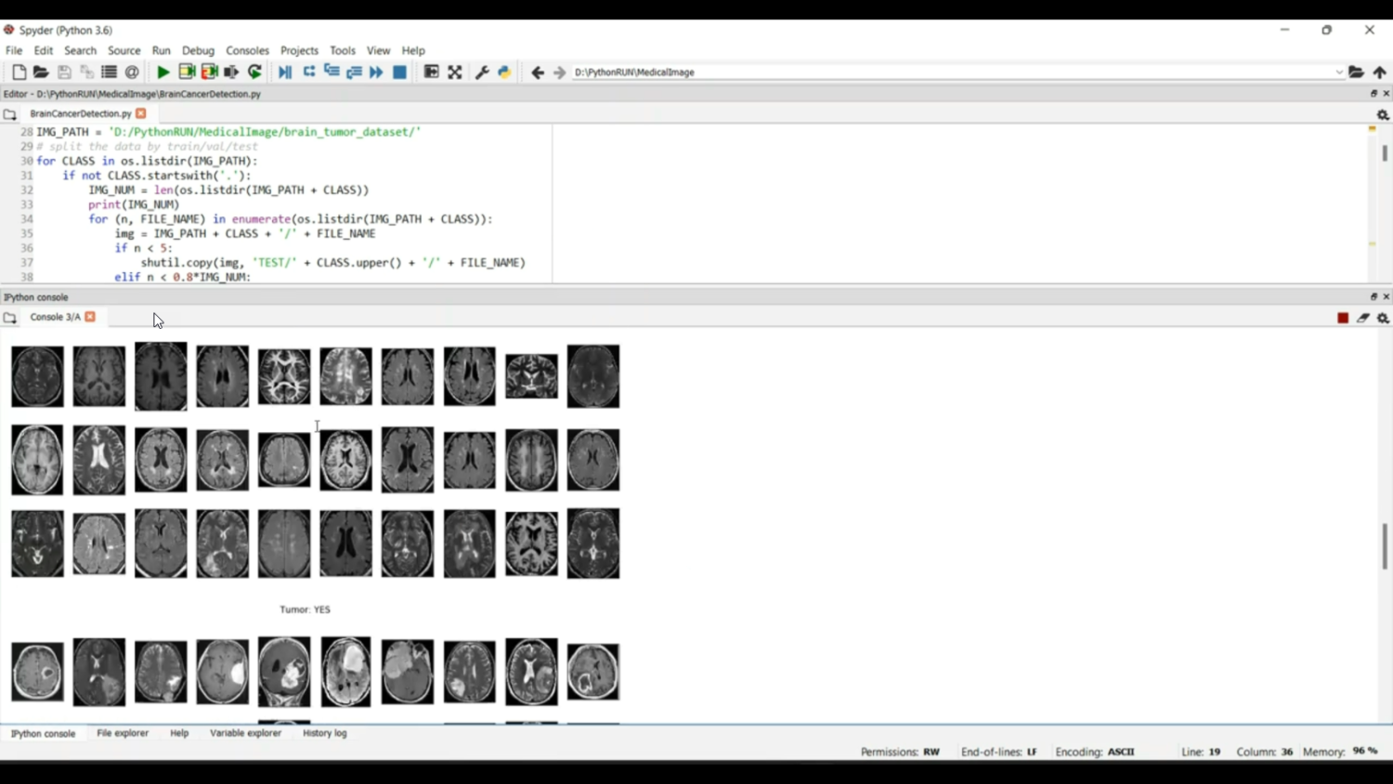The image size is (1393, 784).
Task: Close the Console 3/A tab
Action: click(x=90, y=317)
